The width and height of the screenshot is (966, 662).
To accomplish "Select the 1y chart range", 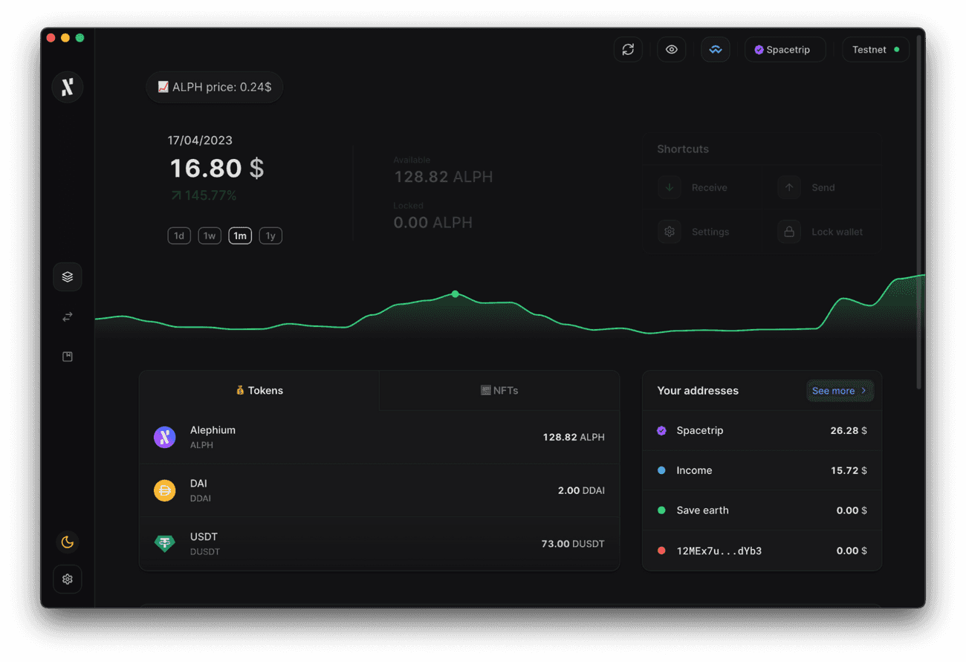I will click(270, 236).
